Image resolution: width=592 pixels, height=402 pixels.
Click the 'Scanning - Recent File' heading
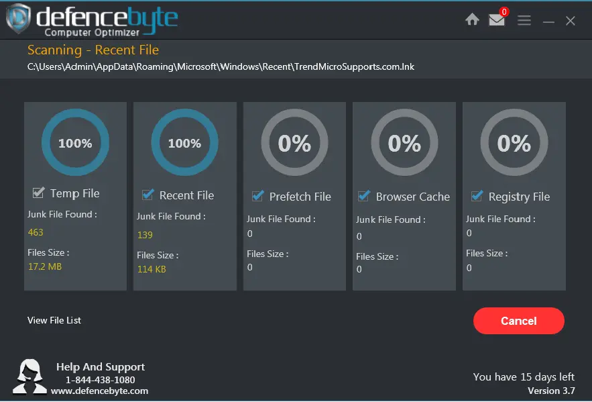click(93, 50)
